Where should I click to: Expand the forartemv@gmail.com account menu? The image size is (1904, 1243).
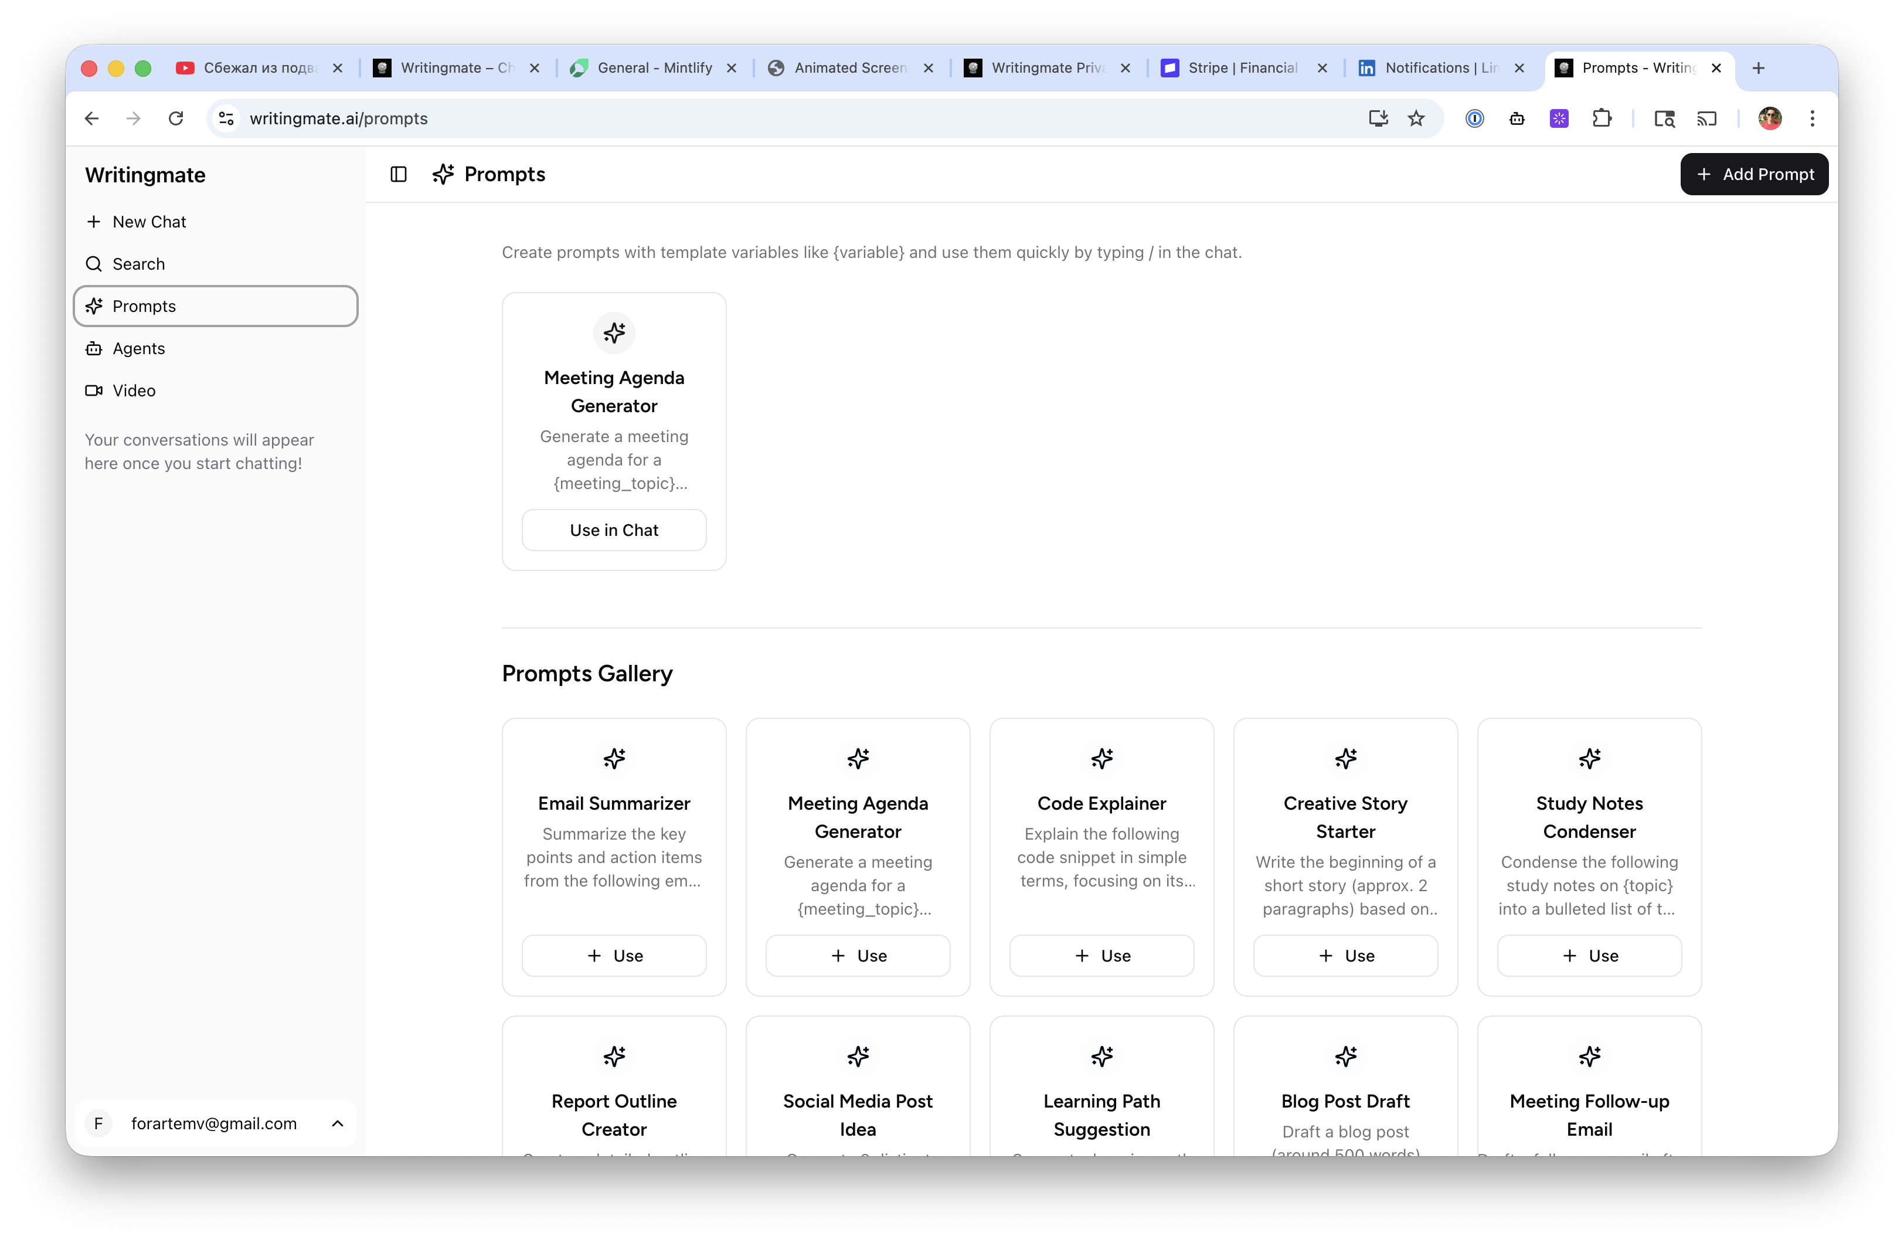(215, 1123)
